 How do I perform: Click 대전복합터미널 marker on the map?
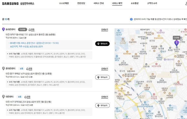(x=159, y=55)
